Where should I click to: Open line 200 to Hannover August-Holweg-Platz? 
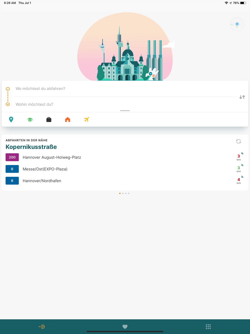[x=125, y=157]
